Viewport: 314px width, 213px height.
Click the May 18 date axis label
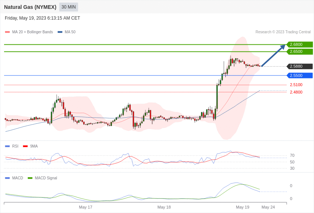[164, 207]
